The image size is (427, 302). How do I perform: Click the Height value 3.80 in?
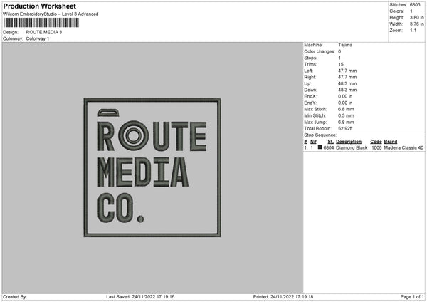(416, 17)
